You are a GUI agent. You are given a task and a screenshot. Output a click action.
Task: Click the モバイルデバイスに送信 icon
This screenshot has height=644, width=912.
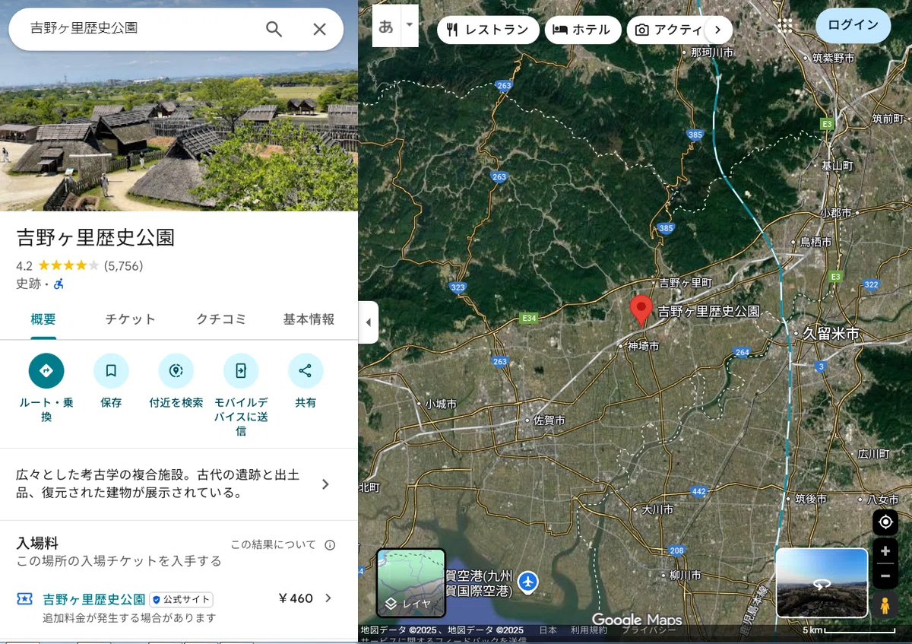(241, 371)
